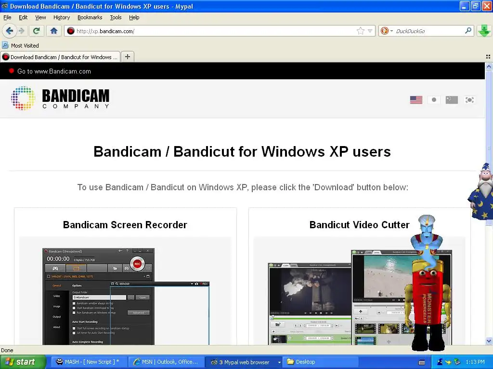Image resolution: width=493 pixels, height=369 pixels.
Task: Bookmark this page with the star icon
Action: [360, 31]
